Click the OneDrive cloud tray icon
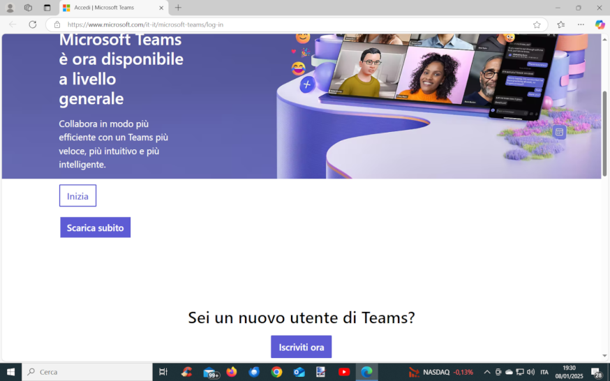 pyautogui.click(x=509, y=372)
